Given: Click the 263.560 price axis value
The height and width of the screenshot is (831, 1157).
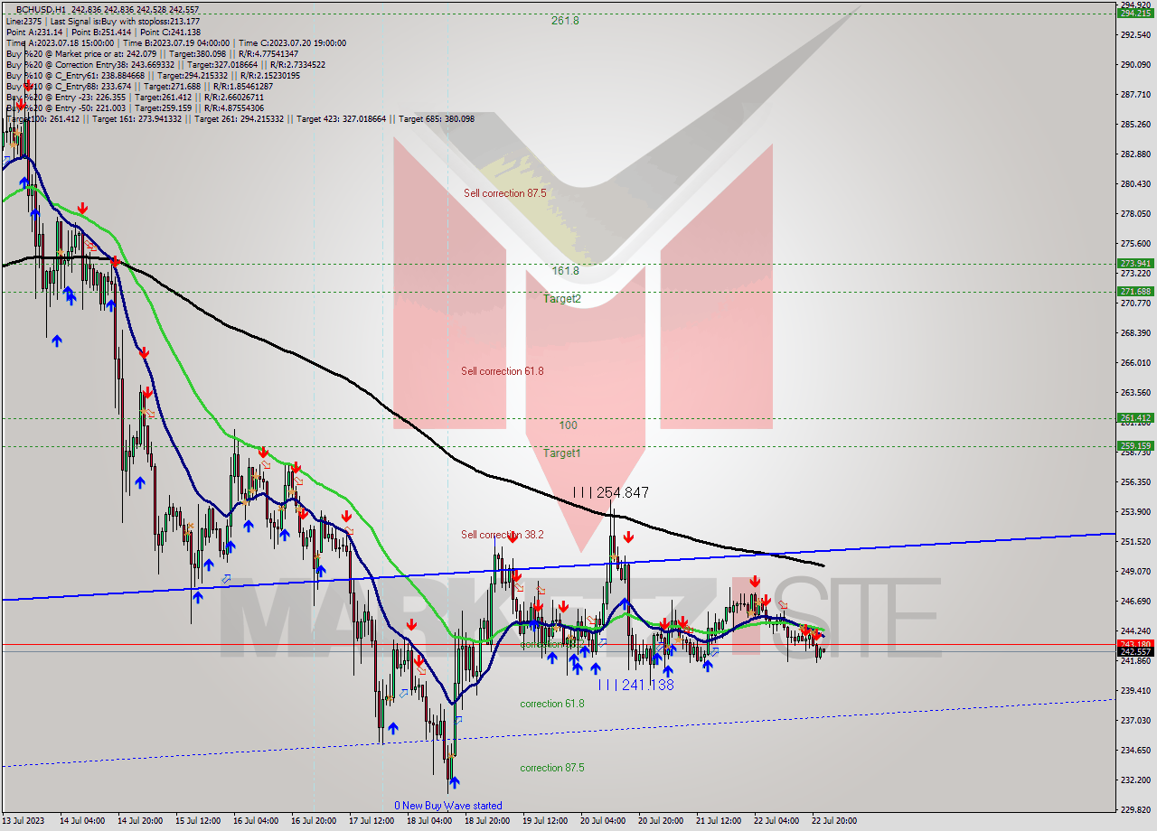Looking at the screenshot, I should (1135, 392).
